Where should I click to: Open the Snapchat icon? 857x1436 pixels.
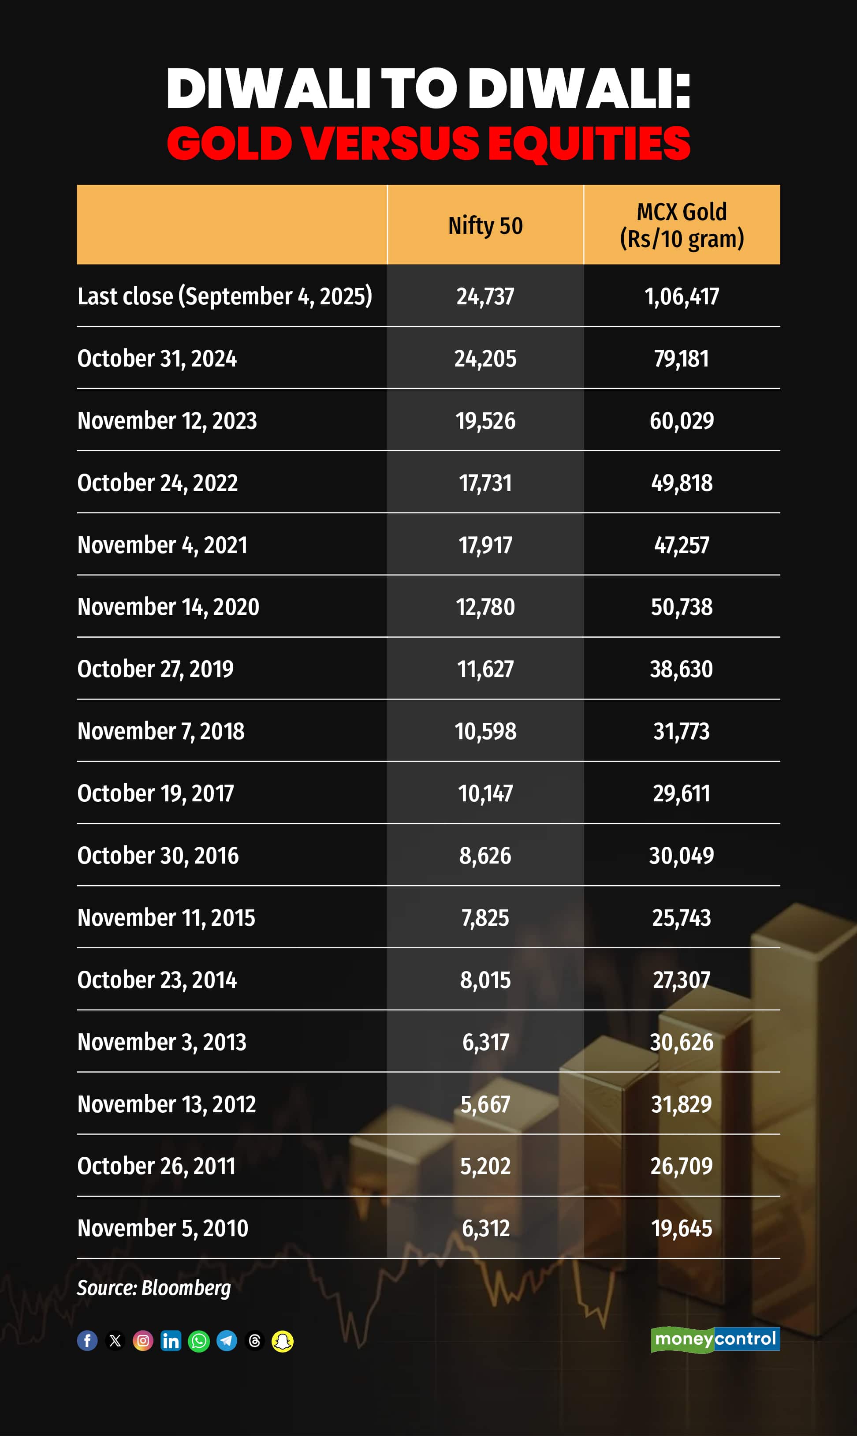point(283,1341)
